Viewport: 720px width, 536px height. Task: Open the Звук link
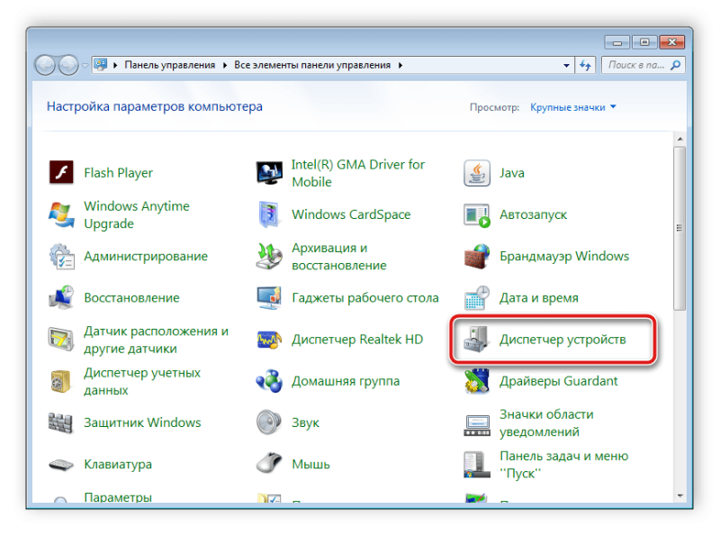(305, 422)
